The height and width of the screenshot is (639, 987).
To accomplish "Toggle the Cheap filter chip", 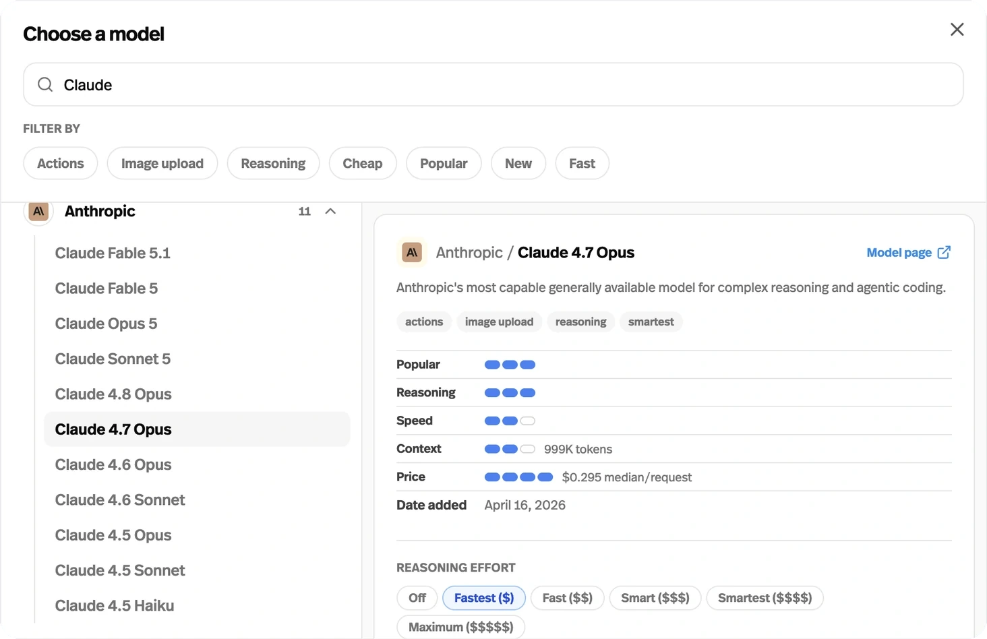I will [363, 163].
